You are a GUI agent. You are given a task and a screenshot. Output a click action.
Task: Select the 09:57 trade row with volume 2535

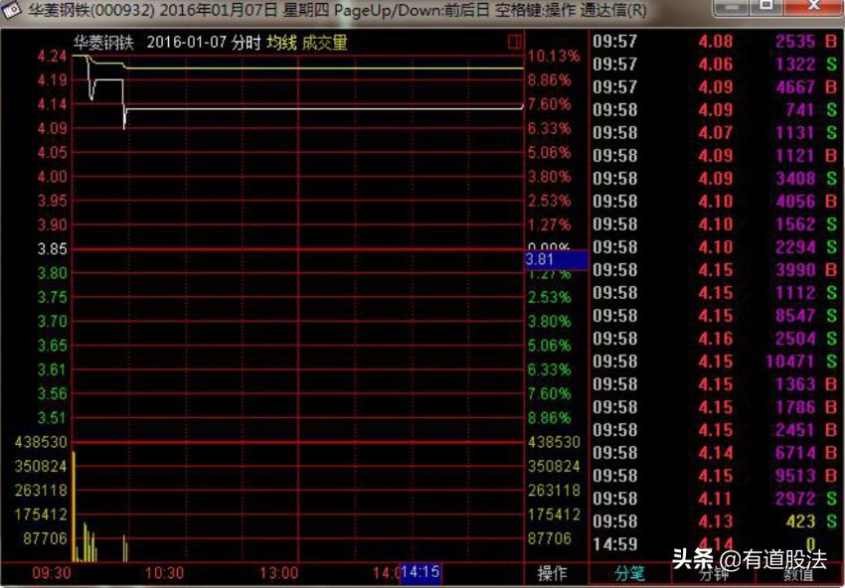716,41
